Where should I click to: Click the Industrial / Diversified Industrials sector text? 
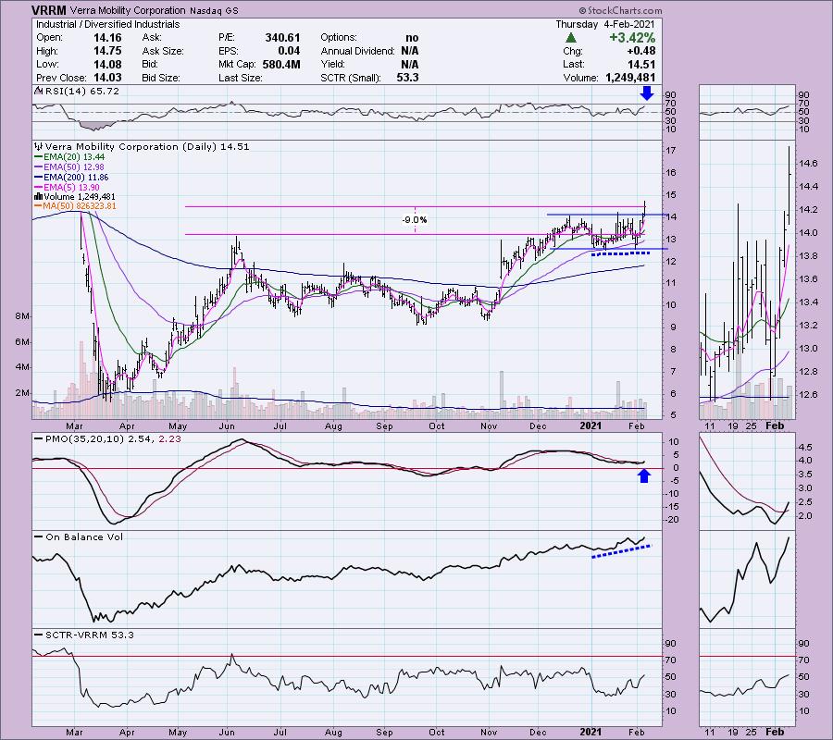pos(108,24)
